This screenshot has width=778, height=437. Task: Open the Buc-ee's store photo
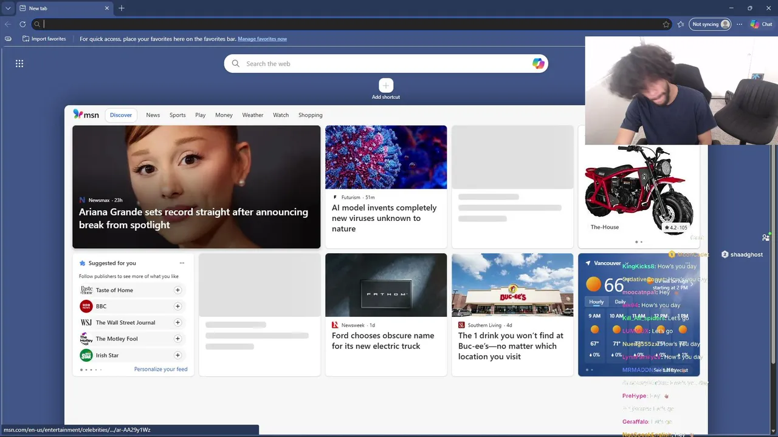click(512, 285)
